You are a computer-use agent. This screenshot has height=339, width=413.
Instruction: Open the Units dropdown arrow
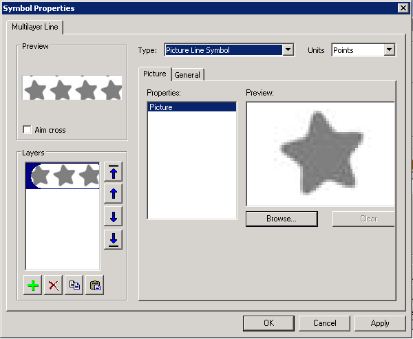point(390,50)
